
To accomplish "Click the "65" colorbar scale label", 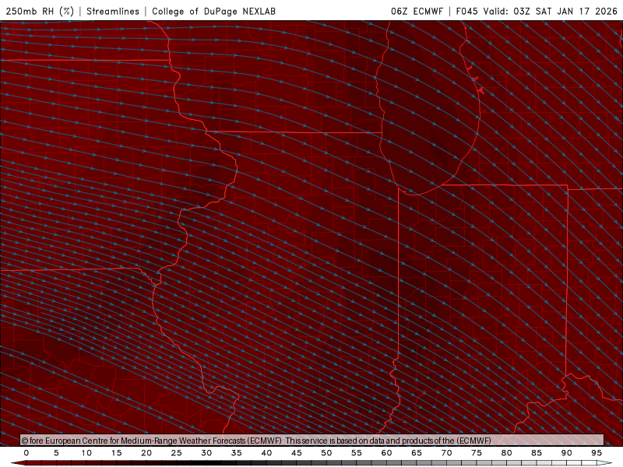I will (417, 453).
